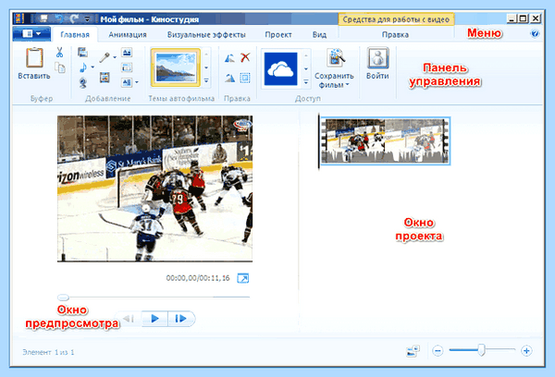
Task: Open the blue application menu button
Action: (31, 34)
